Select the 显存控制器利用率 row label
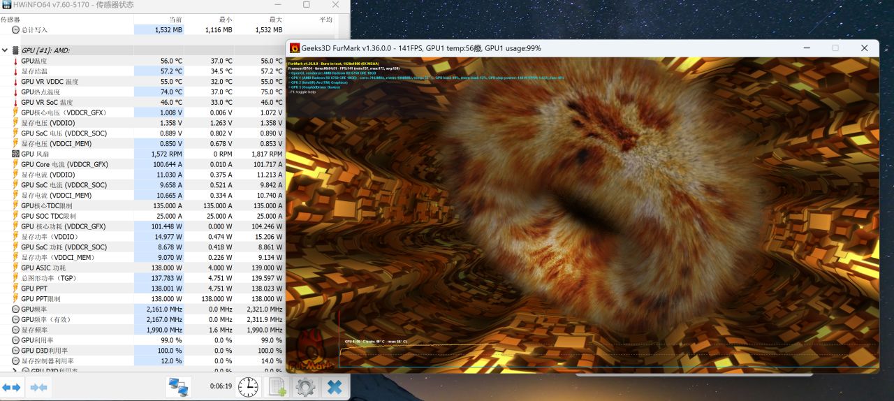Viewport: 894px width, 401px height. [x=47, y=361]
